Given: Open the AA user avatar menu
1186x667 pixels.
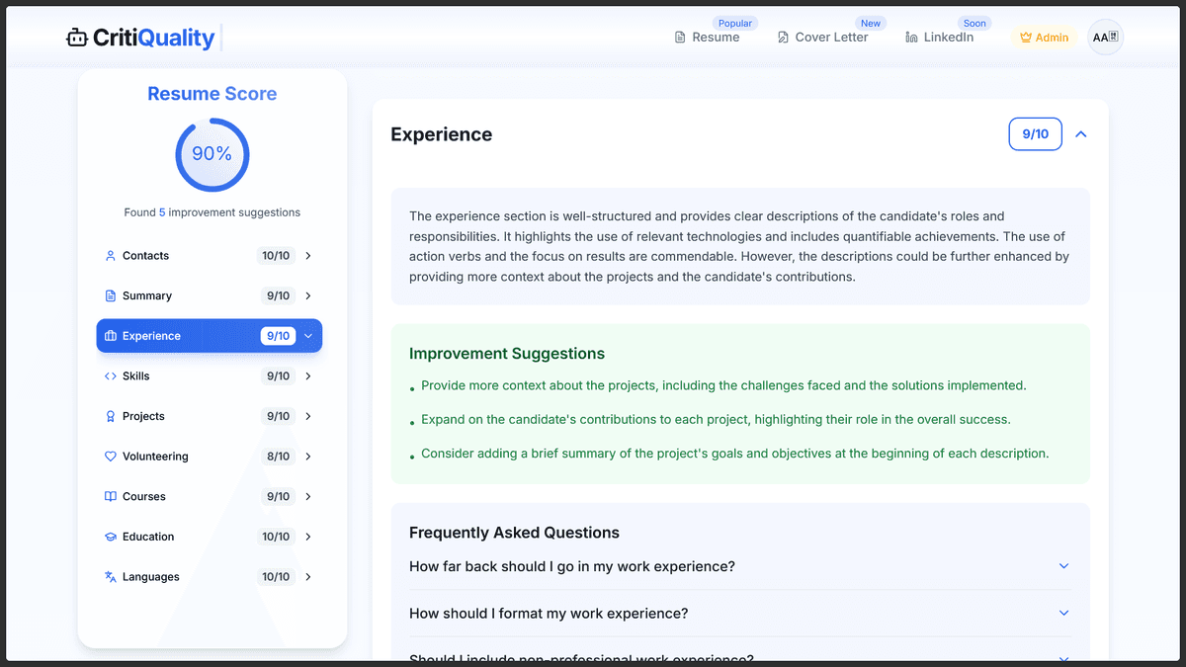Looking at the screenshot, I should 1105,38.
